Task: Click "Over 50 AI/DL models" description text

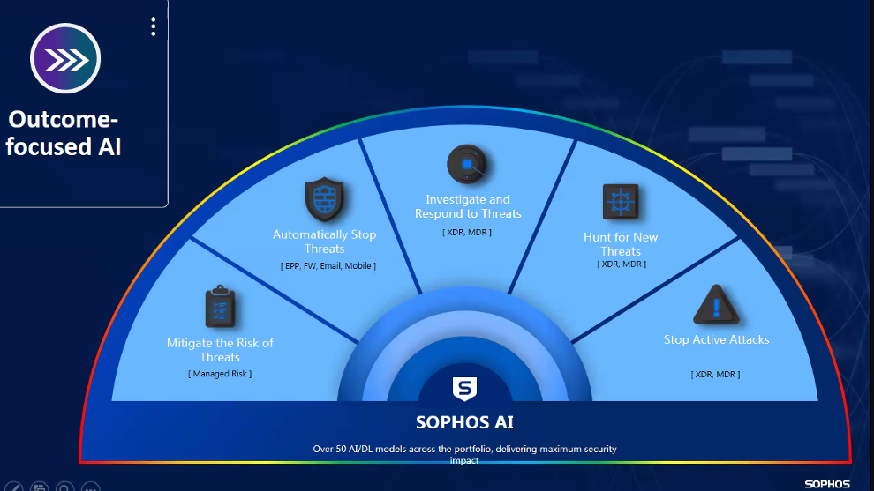Action: [464, 454]
